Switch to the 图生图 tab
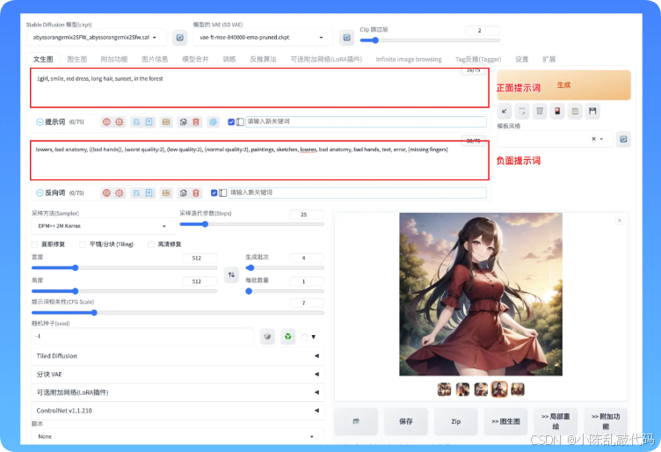The width and height of the screenshot is (661, 452). [77, 60]
